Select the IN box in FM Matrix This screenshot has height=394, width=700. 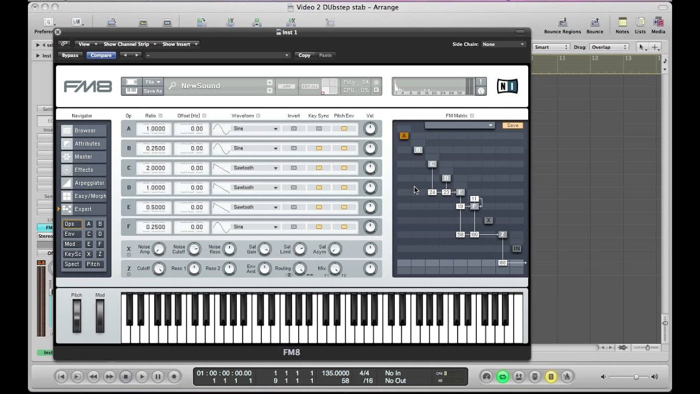pyautogui.click(x=517, y=249)
